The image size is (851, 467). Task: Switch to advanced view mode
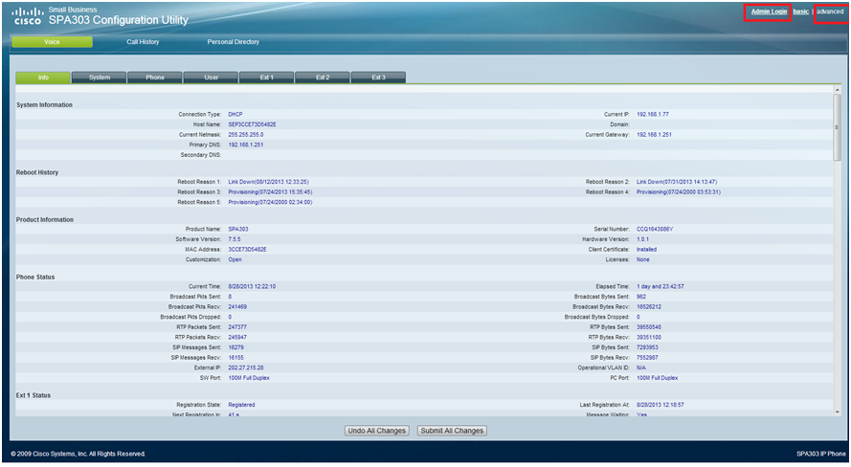[829, 11]
